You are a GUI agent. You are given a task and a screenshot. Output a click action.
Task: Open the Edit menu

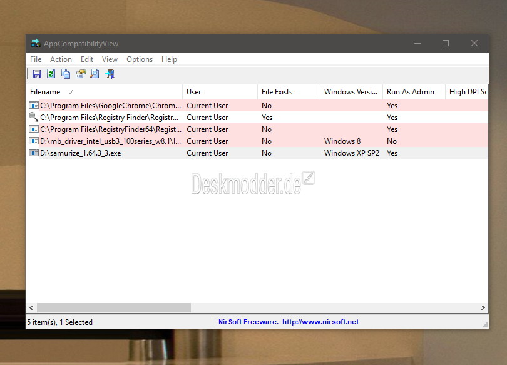coord(86,59)
